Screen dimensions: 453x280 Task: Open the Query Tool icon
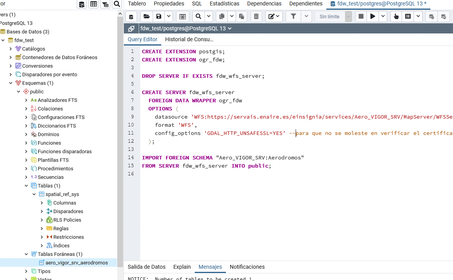point(82,4)
